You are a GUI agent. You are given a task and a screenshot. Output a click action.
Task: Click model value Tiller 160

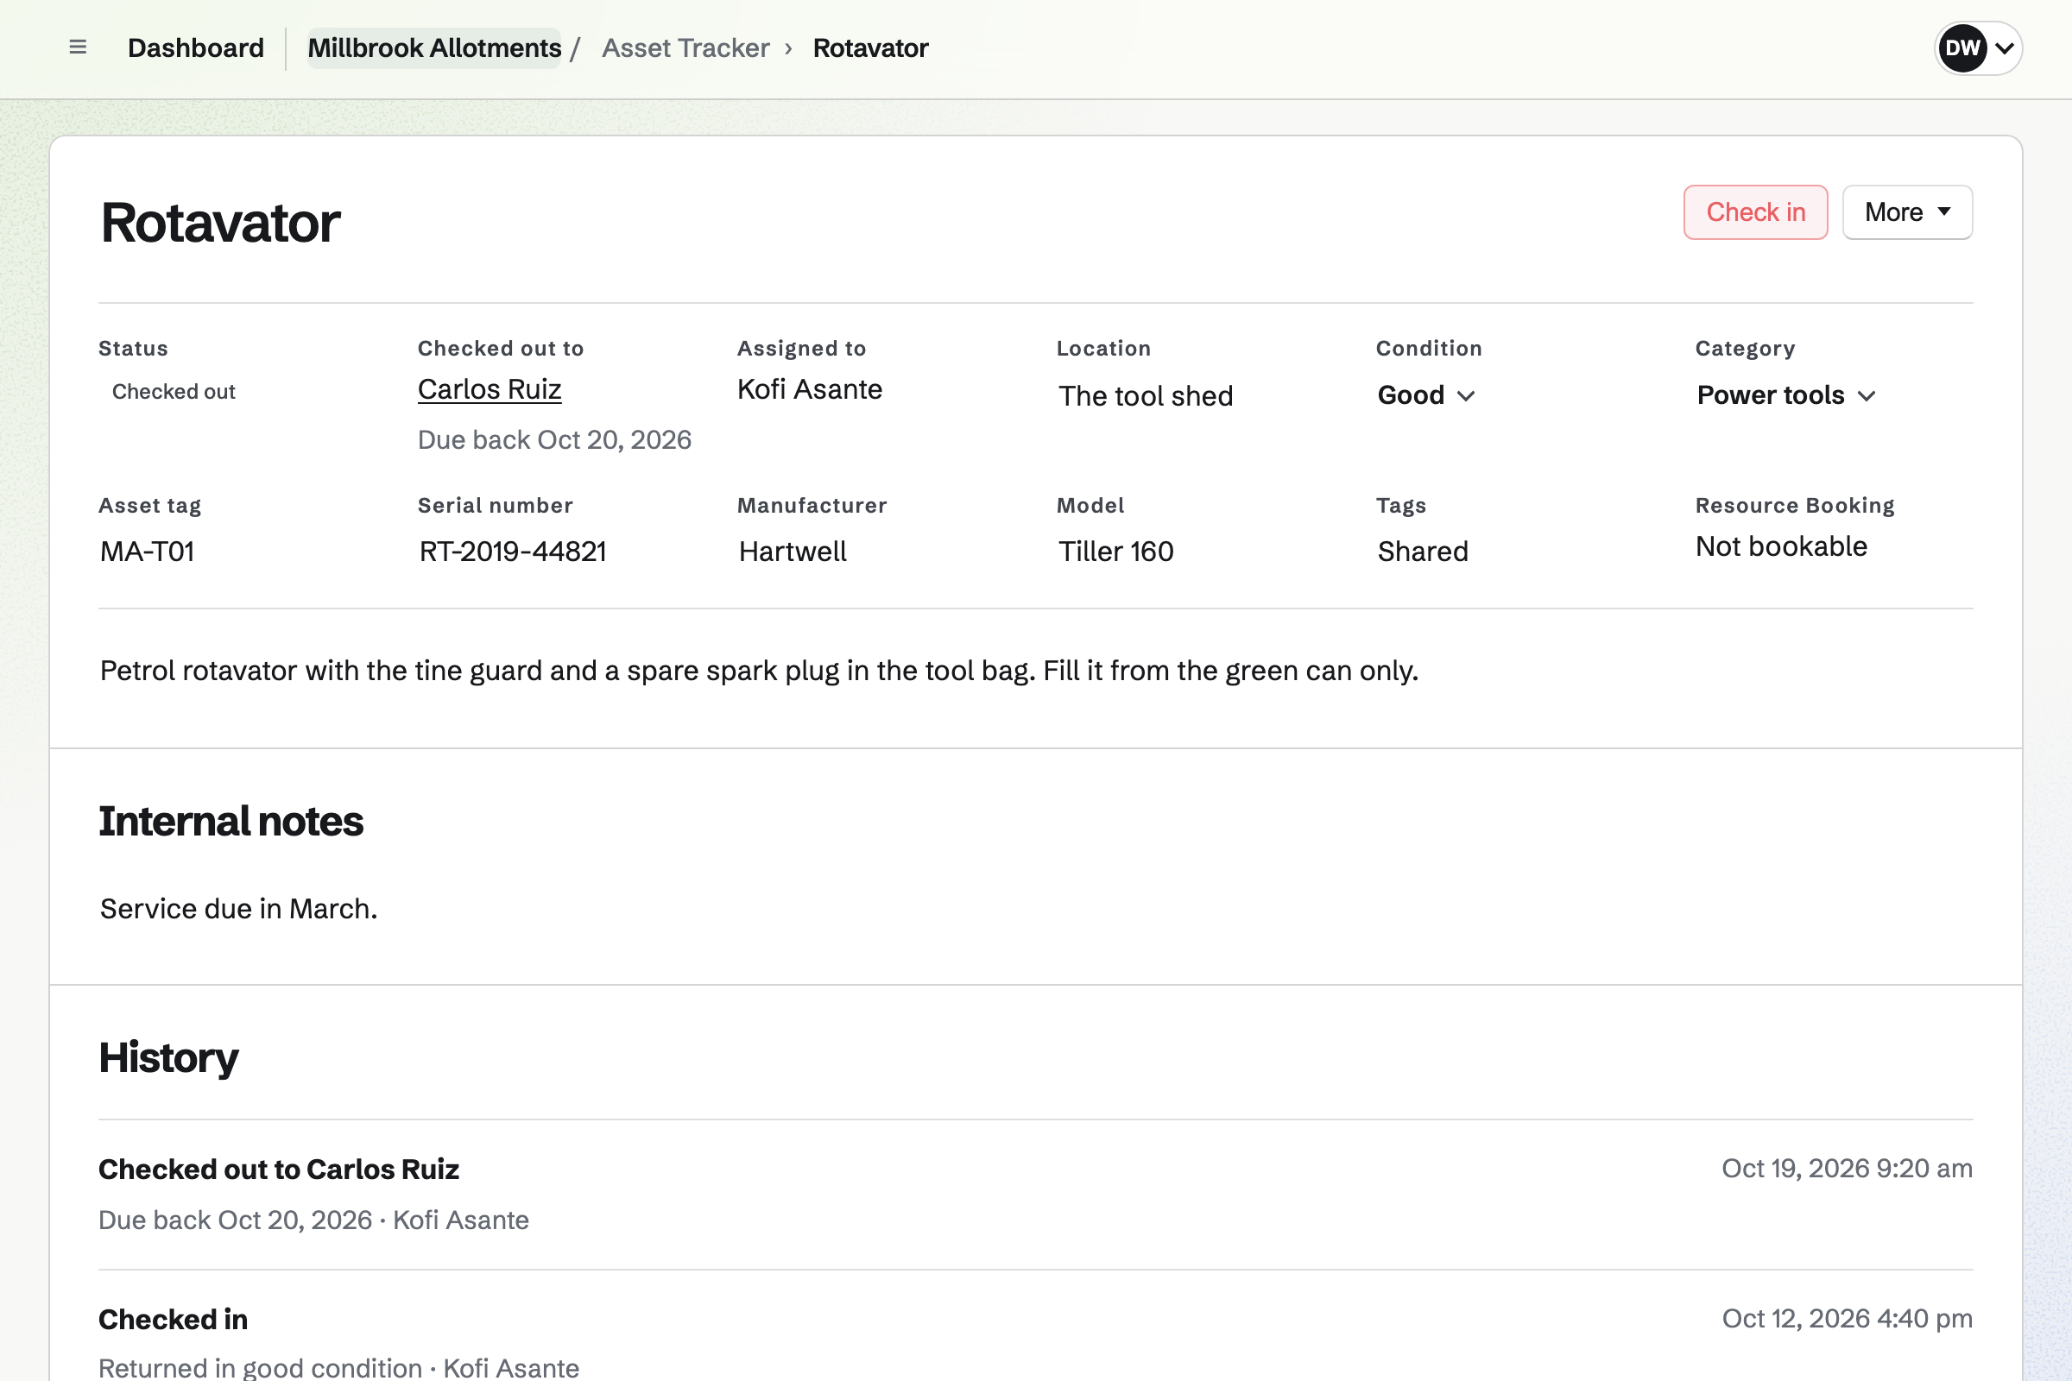[x=1116, y=552]
